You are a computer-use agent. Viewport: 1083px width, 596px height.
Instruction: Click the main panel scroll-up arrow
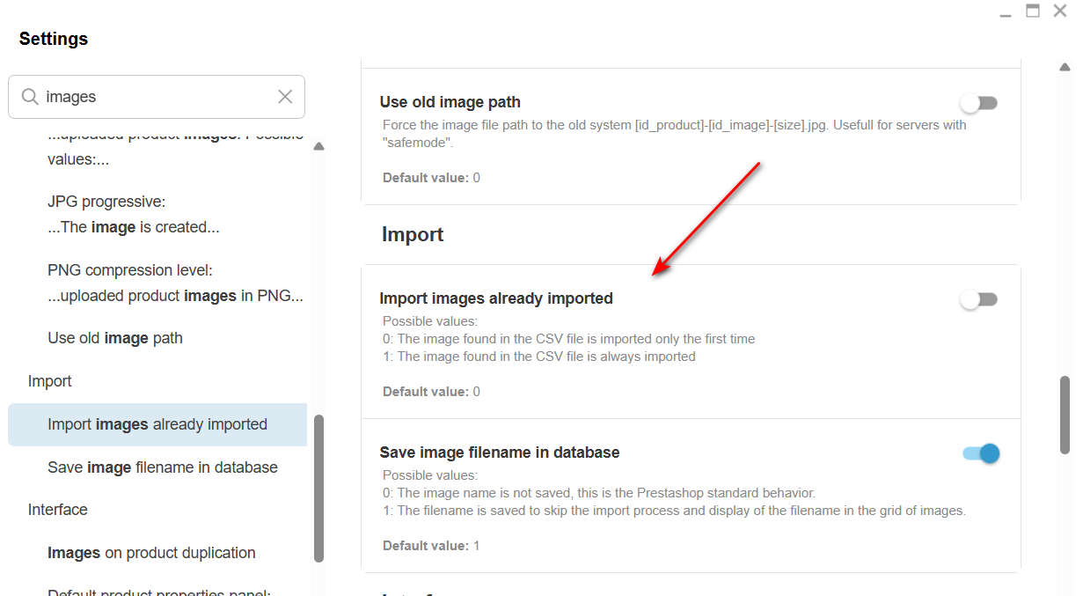pyautogui.click(x=1065, y=67)
